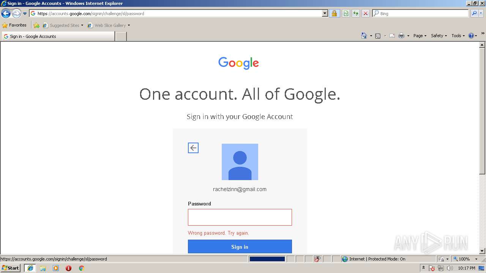Open the Windows Start menu
The image size is (486, 273).
(x=10, y=268)
